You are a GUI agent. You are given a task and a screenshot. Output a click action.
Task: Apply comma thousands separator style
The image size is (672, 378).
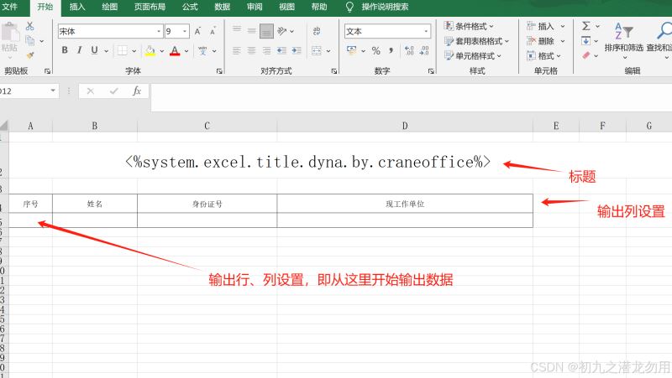391,51
